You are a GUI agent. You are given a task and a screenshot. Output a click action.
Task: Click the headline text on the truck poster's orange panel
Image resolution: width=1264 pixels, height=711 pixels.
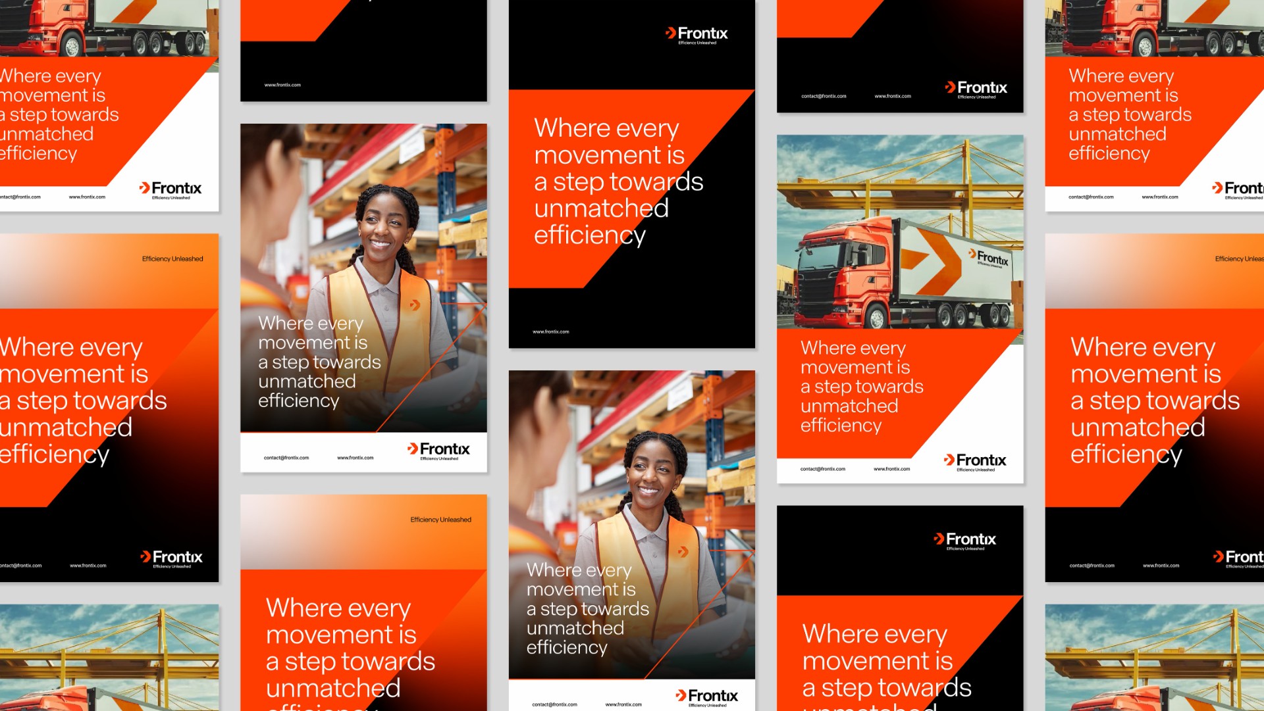pos(861,387)
